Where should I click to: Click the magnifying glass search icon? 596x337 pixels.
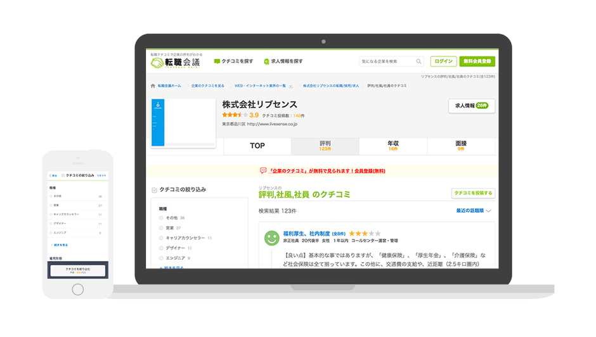418,61
